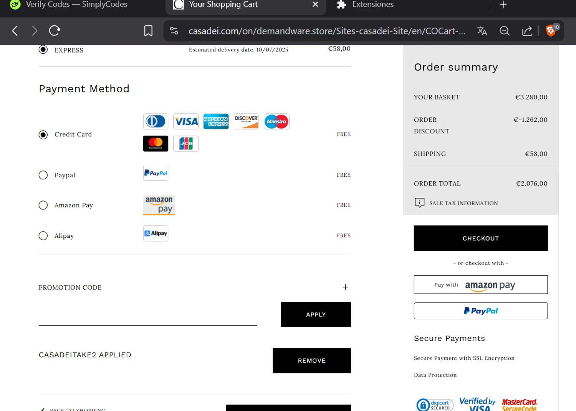Viewport: 576px width, 411px height.
Task: Click the black CHECKOUT button
Action: 480,238
